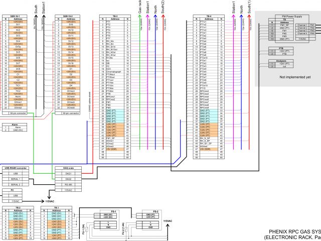Click the DAQ1 port cell
The width and height of the screenshot is (321, 241).
point(68,173)
